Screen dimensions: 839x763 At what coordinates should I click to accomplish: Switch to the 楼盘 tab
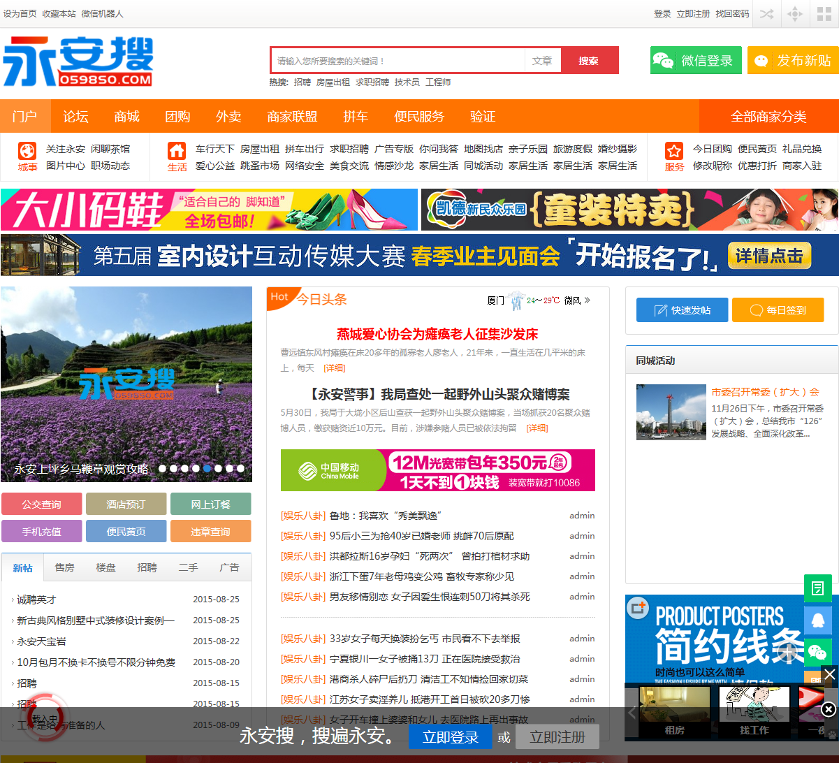pyautogui.click(x=105, y=567)
